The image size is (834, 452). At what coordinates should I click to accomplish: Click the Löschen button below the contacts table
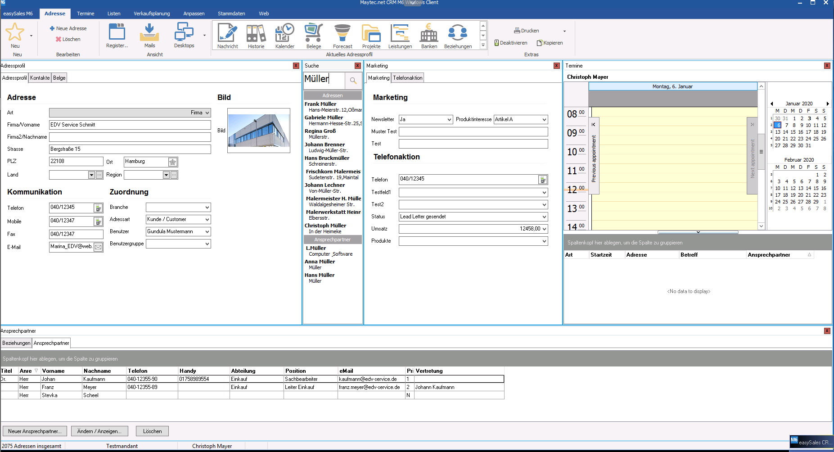tap(153, 431)
